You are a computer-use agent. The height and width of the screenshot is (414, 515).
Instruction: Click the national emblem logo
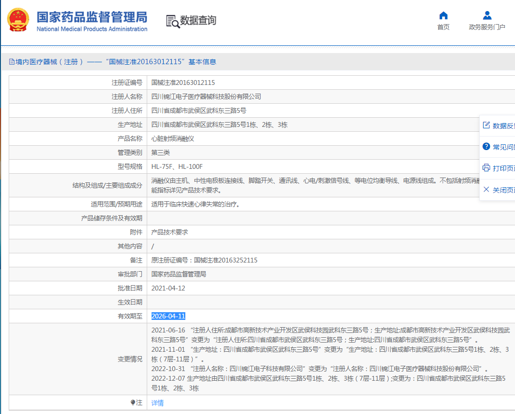pos(18,20)
